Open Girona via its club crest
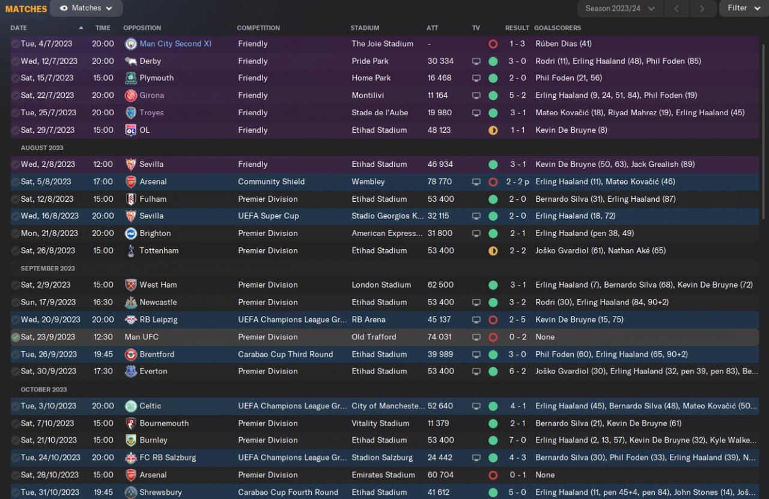Viewport: 769px width, 499px height. (x=130, y=95)
